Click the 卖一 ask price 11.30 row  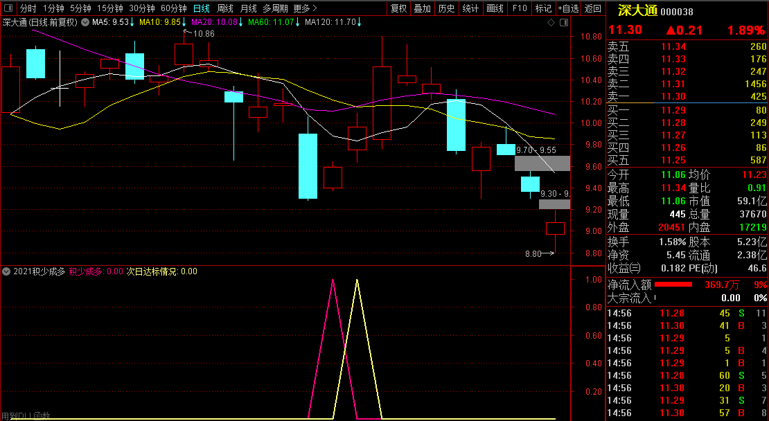pos(687,96)
